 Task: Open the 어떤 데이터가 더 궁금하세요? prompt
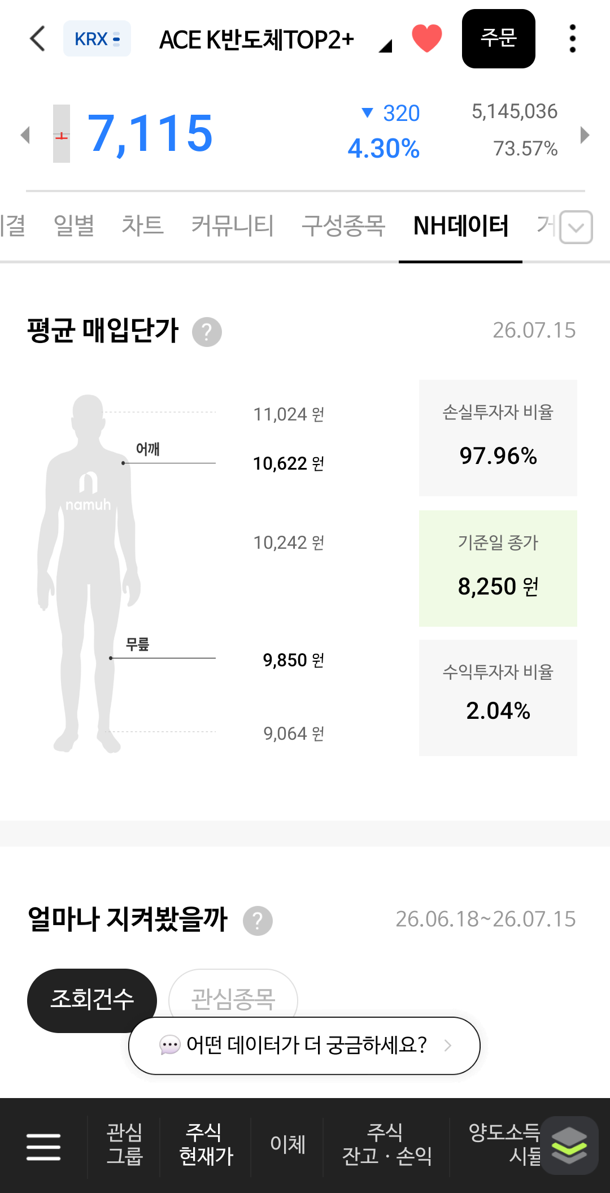pos(304,1045)
